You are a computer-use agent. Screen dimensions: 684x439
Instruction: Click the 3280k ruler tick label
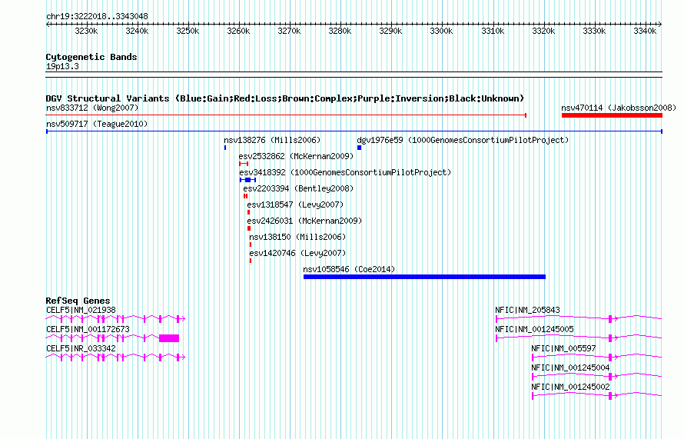(340, 31)
